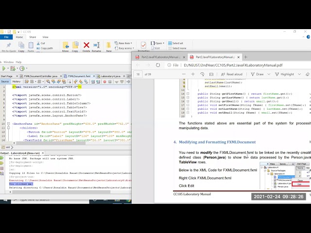311x233 pixels.
Task: Toggle History view in NetBeans editor
Action: tap(17, 82)
